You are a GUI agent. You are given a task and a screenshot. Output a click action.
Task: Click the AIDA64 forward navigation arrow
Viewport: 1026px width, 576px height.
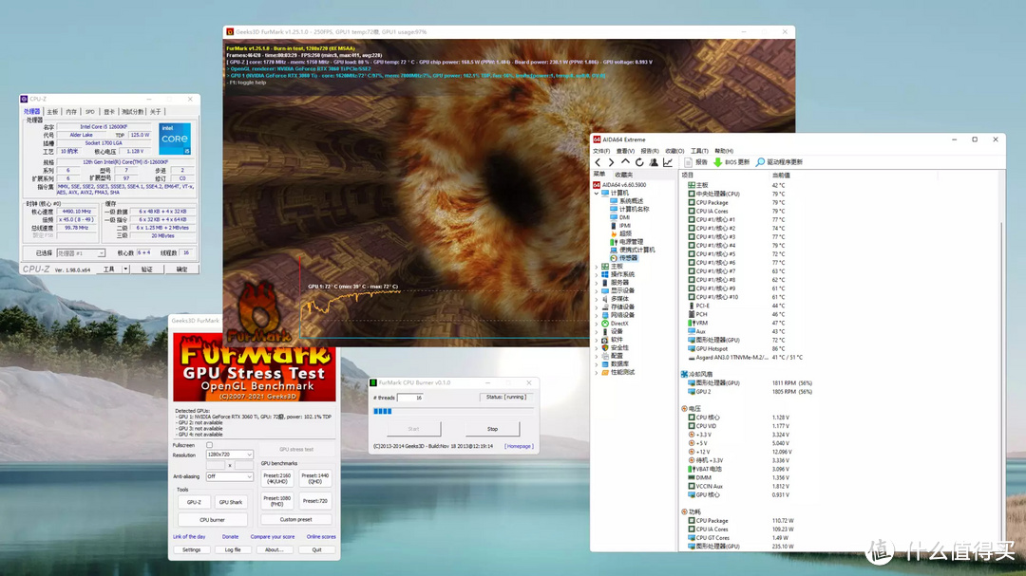[611, 162]
